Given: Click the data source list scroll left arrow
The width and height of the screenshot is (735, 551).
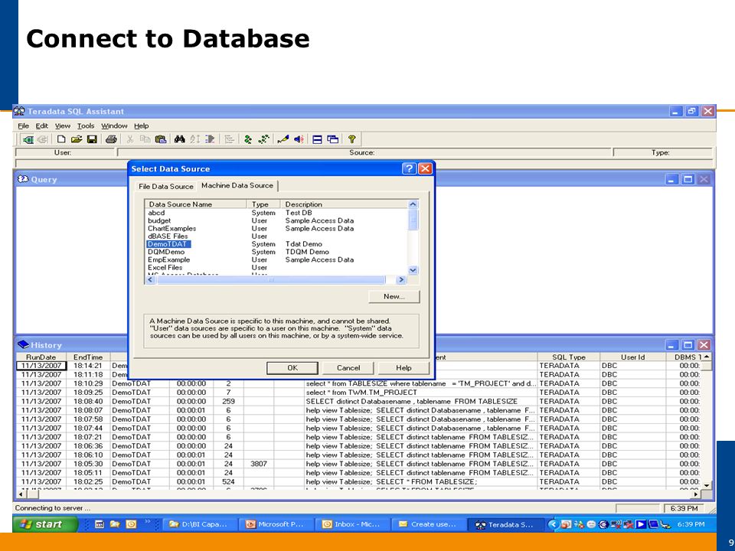Looking at the screenshot, I should (x=150, y=280).
